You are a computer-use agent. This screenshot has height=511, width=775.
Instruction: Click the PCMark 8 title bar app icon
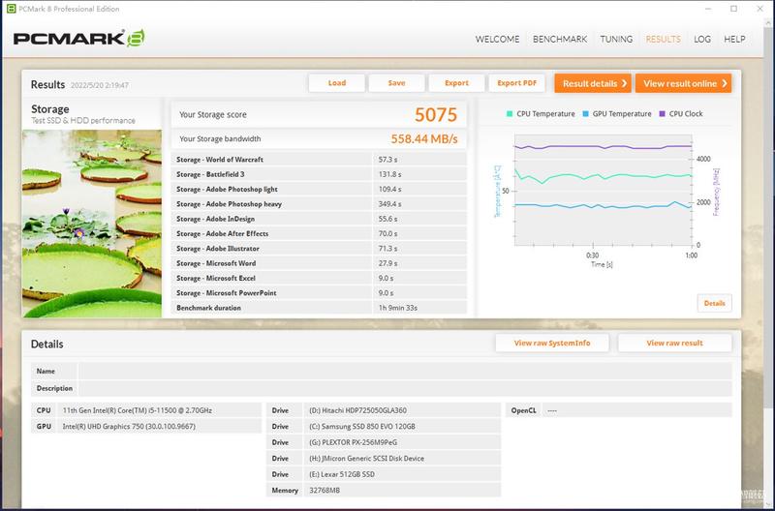(11, 9)
